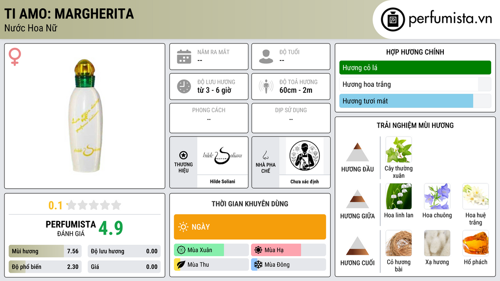Screen dimensions: 500x281
Task: Select the Mùa Thu season bar
Action: pyautogui.click(x=211, y=264)
